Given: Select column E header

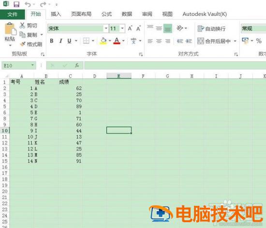Looking at the screenshot, I should tap(119, 76).
